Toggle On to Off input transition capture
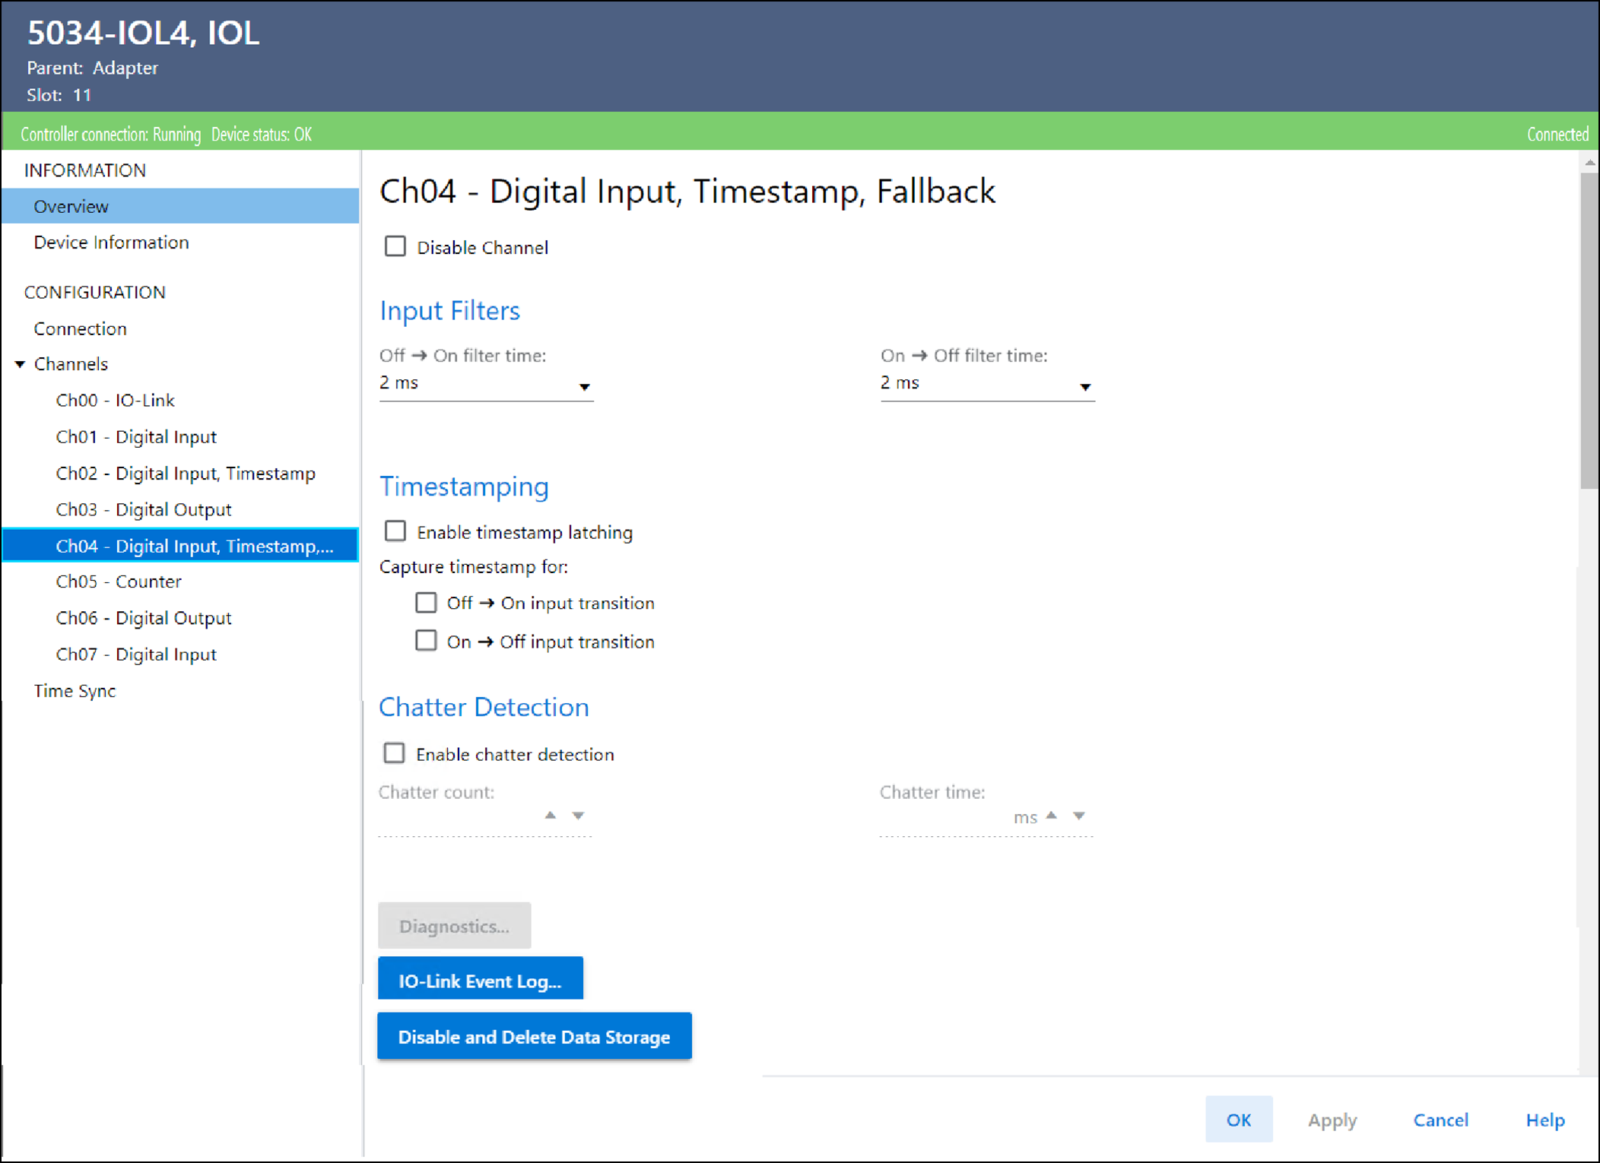The width and height of the screenshot is (1600, 1163). point(426,641)
